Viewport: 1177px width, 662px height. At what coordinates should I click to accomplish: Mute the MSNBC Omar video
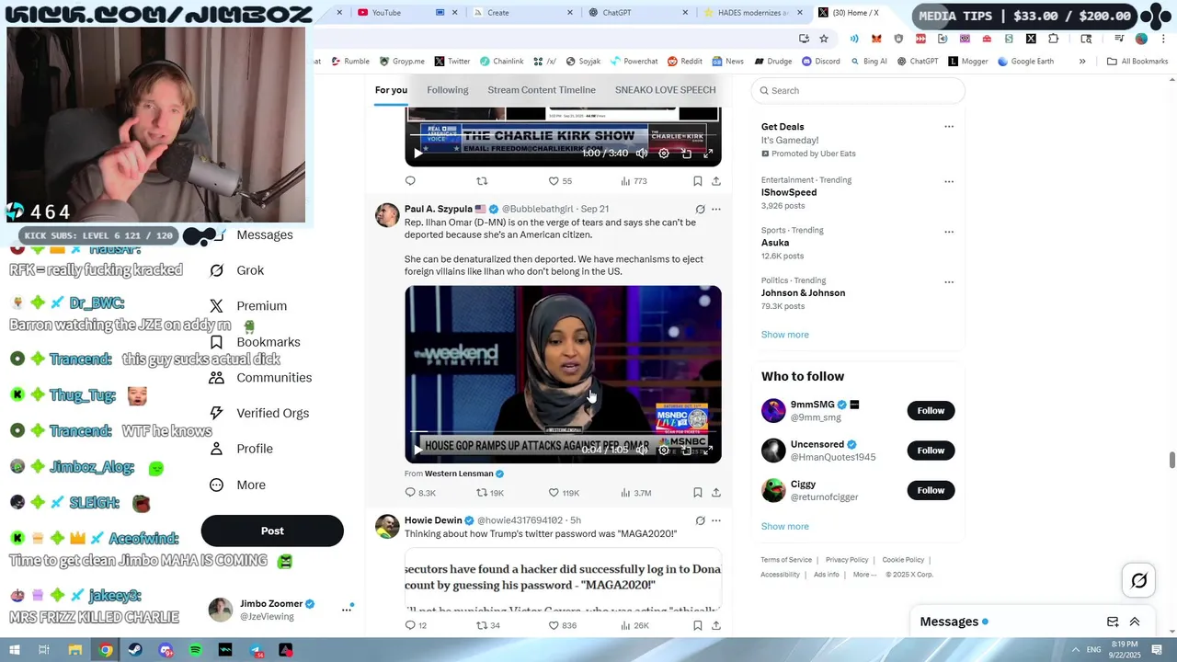click(642, 450)
